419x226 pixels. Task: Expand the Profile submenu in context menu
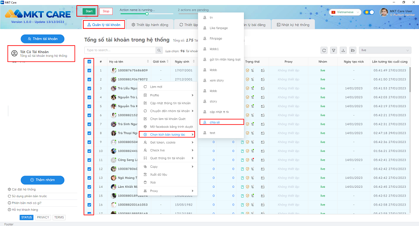[x=168, y=95]
